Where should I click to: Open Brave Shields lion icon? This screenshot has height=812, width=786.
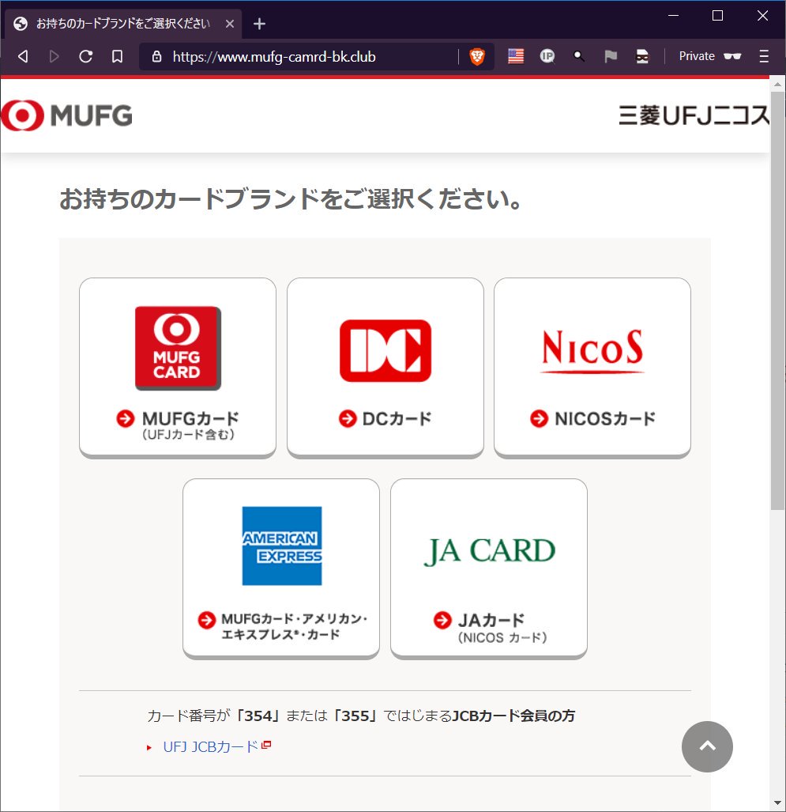477,56
